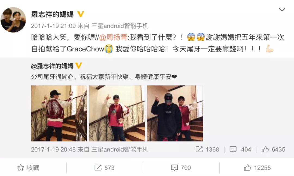Viewport: 294px width, 176px height.
Task: Open third photo with two people
Action: 175,113
